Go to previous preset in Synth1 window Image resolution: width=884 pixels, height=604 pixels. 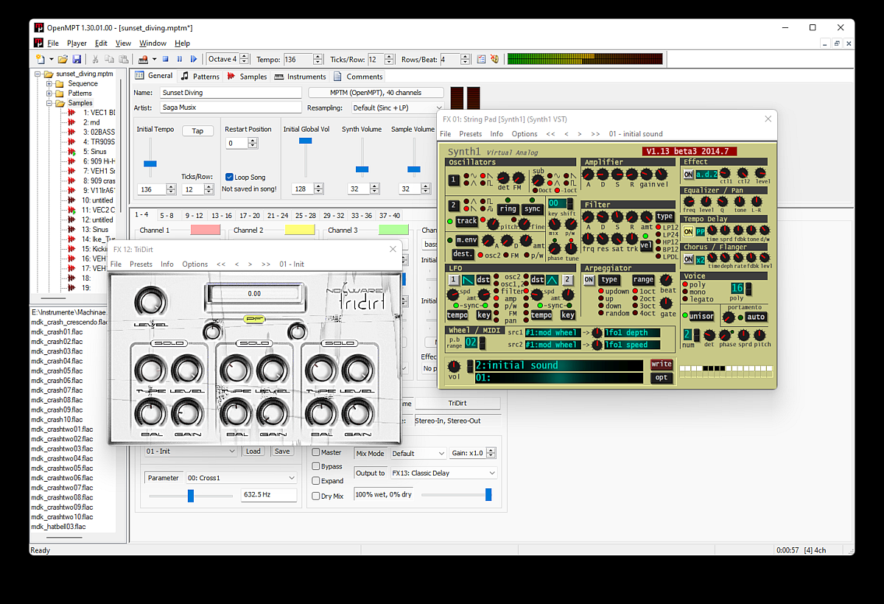pos(566,134)
